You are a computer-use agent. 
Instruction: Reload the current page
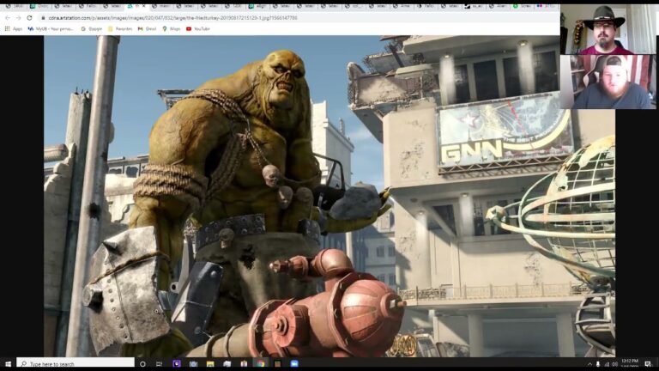point(29,18)
